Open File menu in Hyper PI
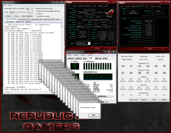This screenshot has width=171, height=133. pos(5,5)
